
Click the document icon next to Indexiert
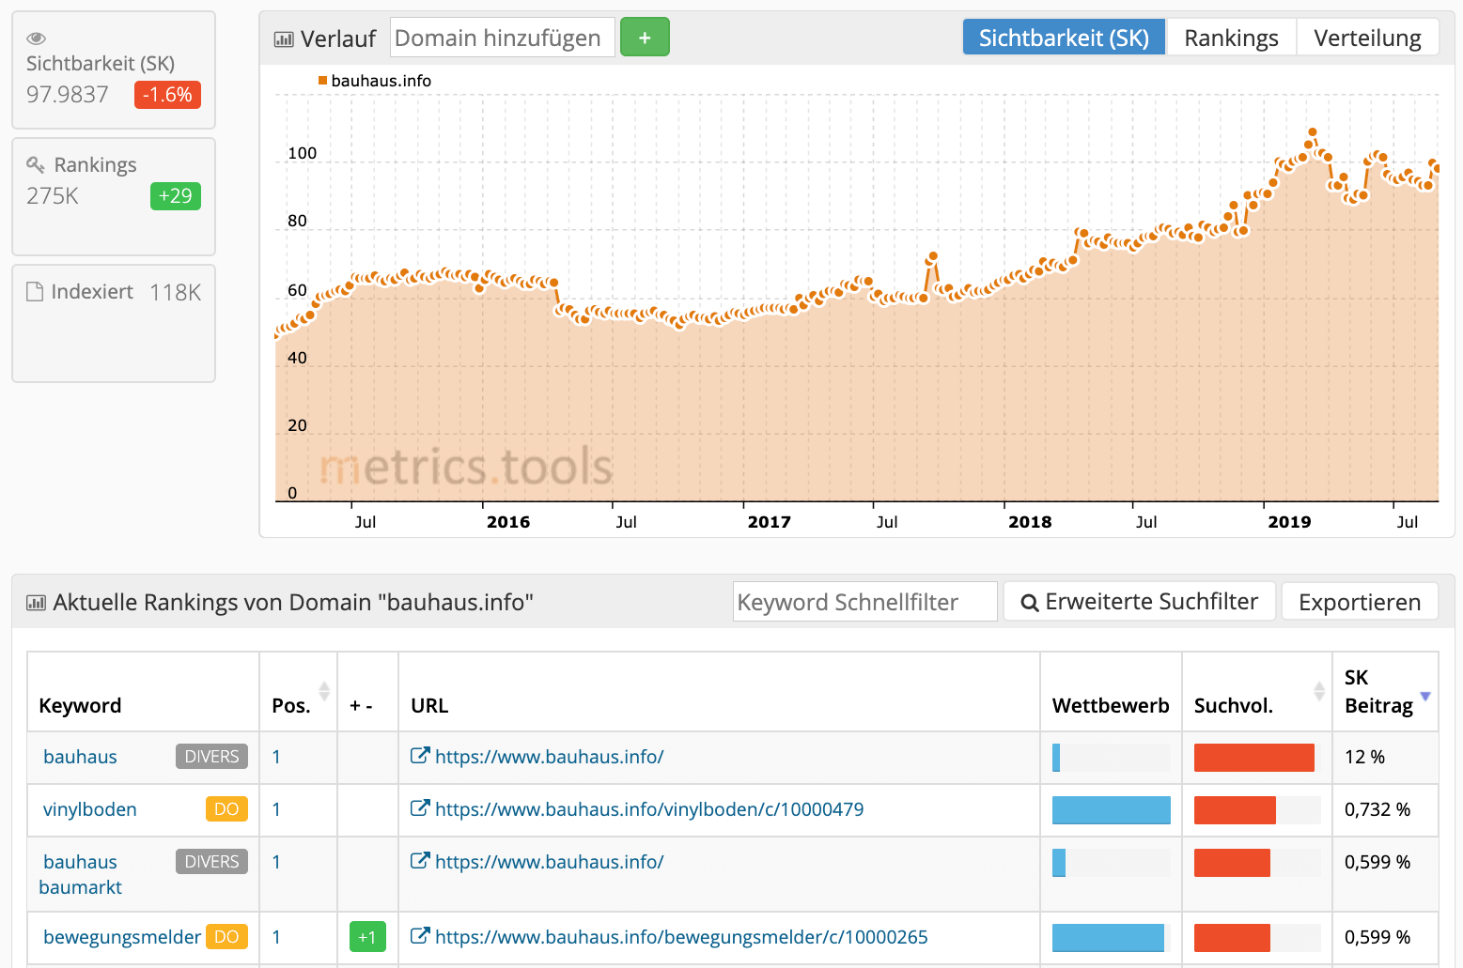coord(35,292)
